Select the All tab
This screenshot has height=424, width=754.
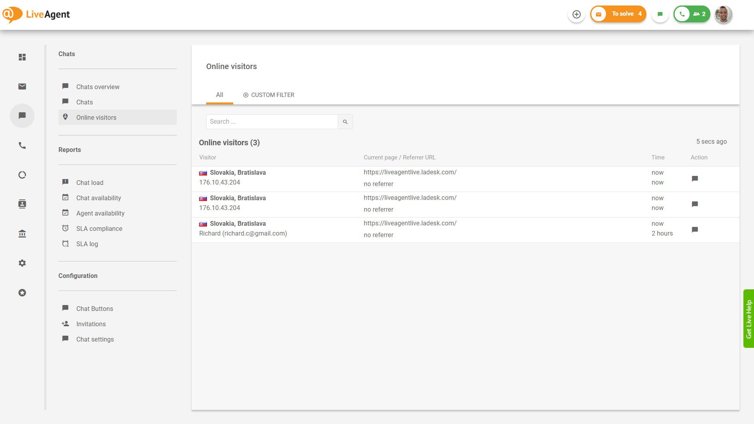pyautogui.click(x=220, y=95)
